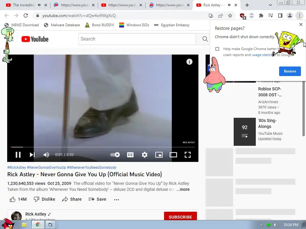Viewport: 306px width, 229px height.
Task: Expand description with ...more
Action: tap(183, 189)
